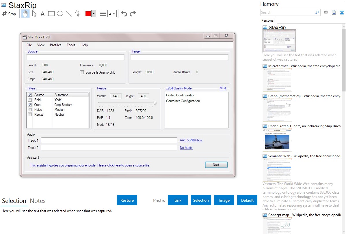Click the Flamory Search input field

coord(288,12)
